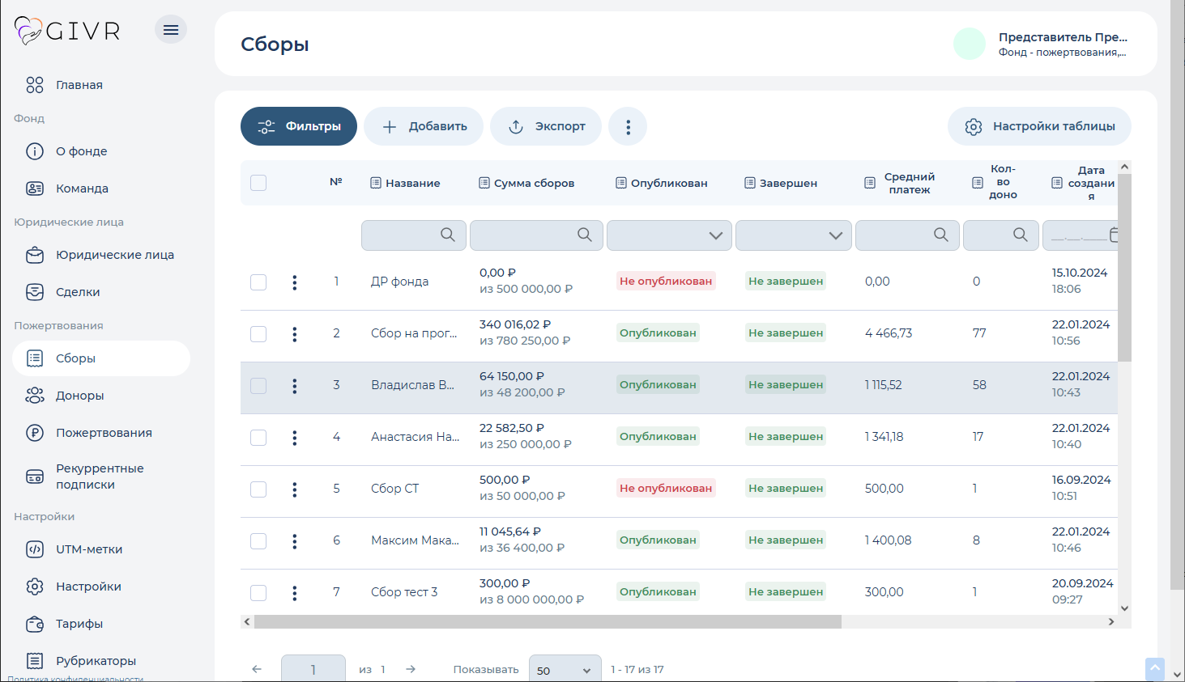Click the Средний платеж search filter field
This screenshot has height=682, width=1185.
(x=907, y=235)
